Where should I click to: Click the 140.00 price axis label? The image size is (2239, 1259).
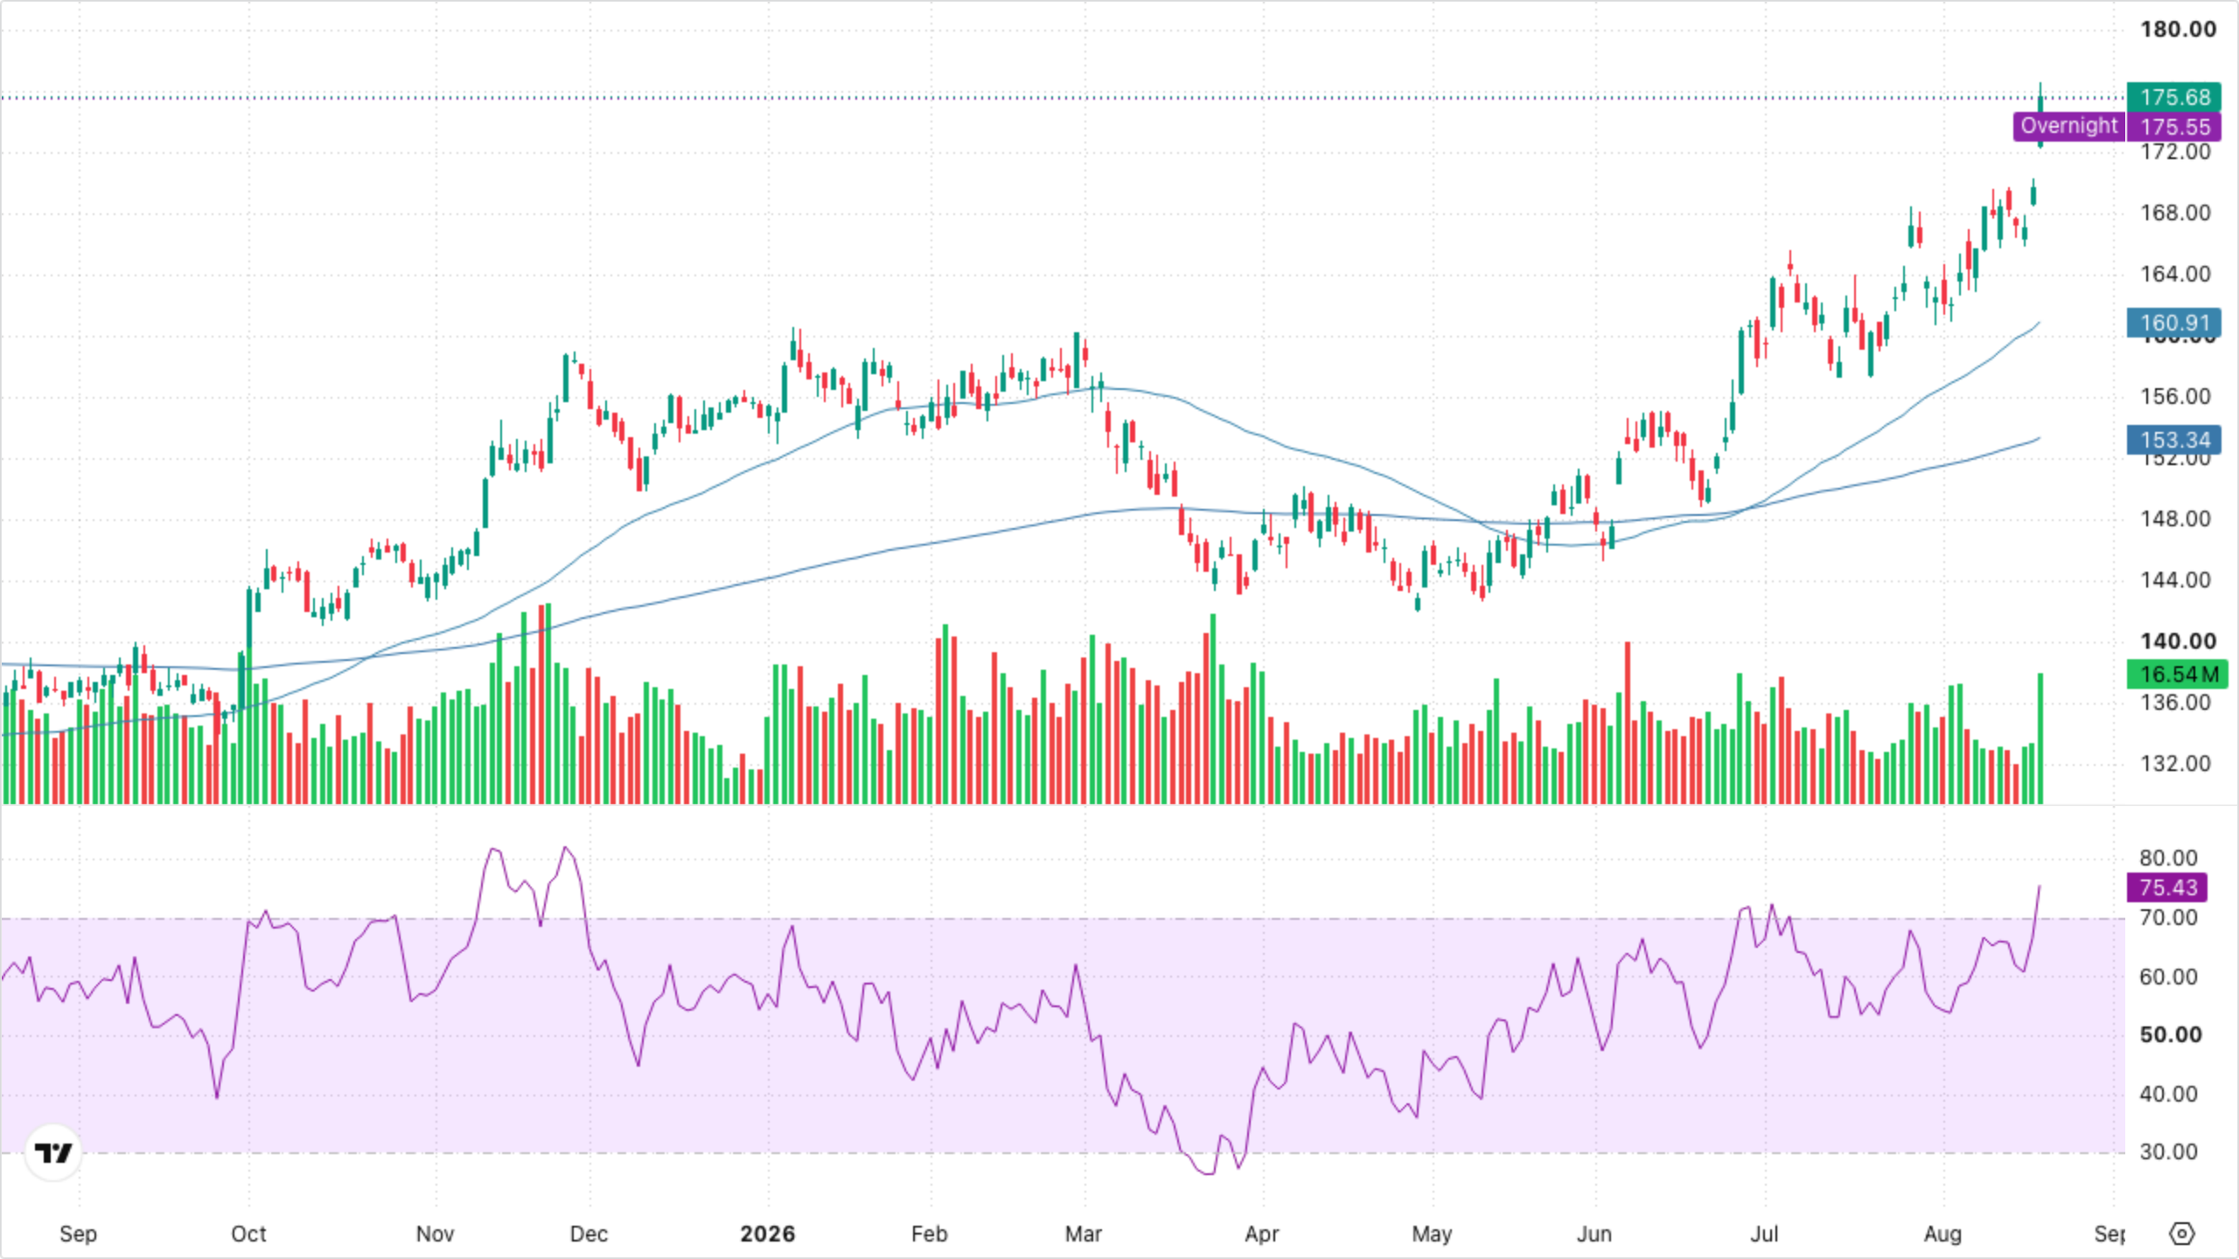point(2178,642)
